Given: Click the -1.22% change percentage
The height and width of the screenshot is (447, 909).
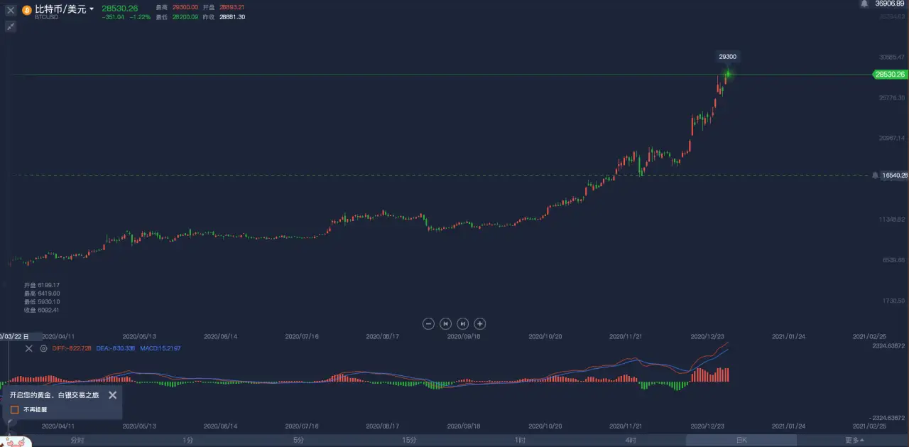Looking at the screenshot, I should pos(140,16).
